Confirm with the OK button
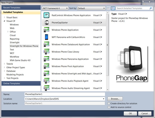Image resolution: width=155 pixels, height=118 pixels. (130, 113)
